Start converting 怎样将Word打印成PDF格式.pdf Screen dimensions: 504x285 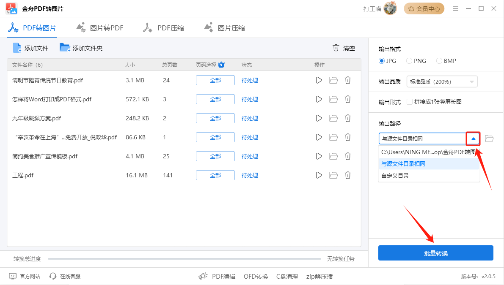319,99
